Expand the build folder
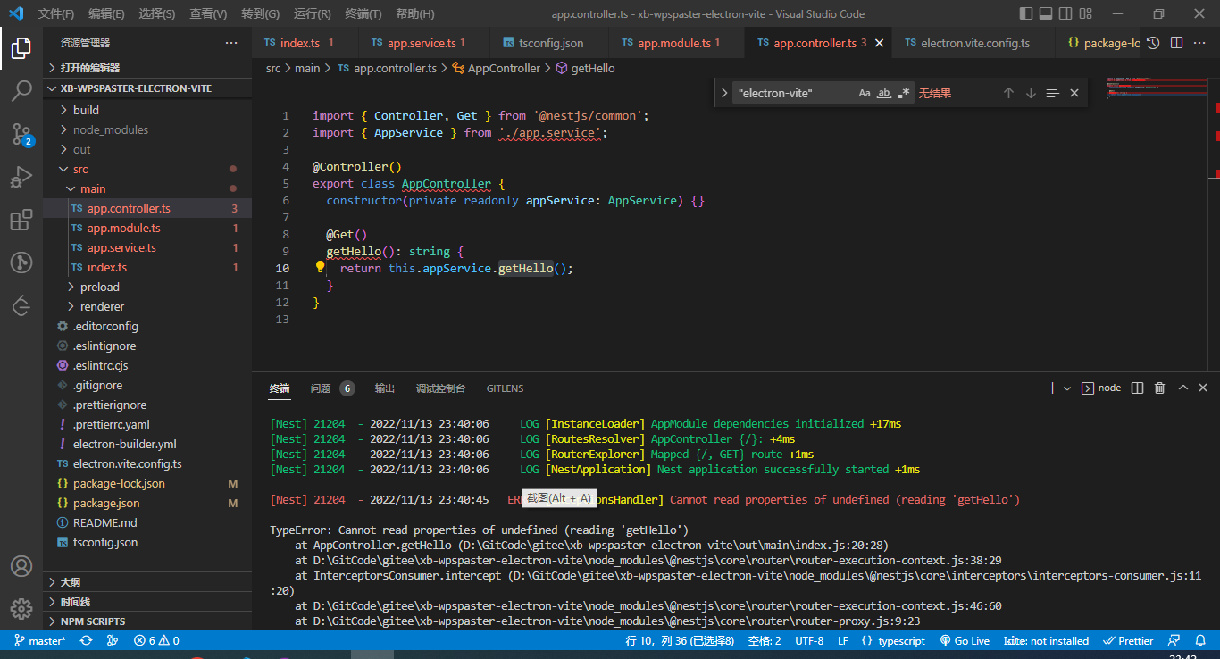The image size is (1220, 659). (86, 110)
